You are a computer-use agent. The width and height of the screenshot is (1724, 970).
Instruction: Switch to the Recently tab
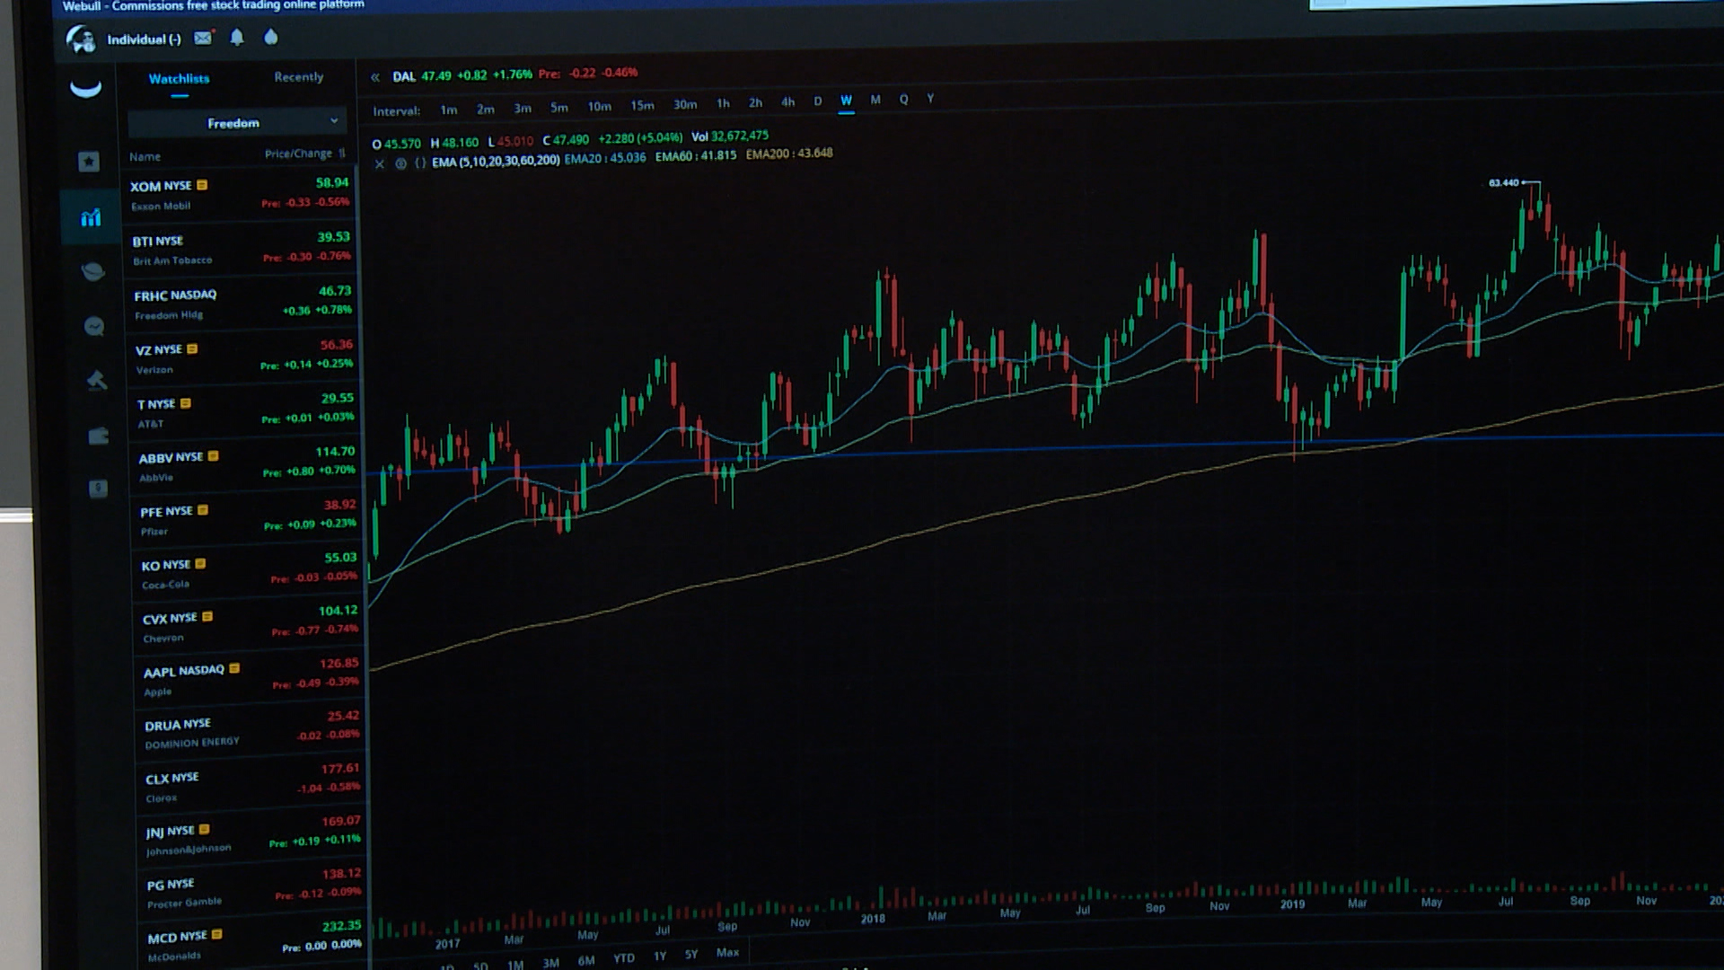pyautogui.click(x=298, y=77)
